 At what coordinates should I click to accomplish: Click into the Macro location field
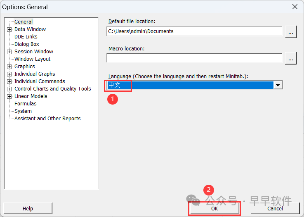click(x=194, y=58)
